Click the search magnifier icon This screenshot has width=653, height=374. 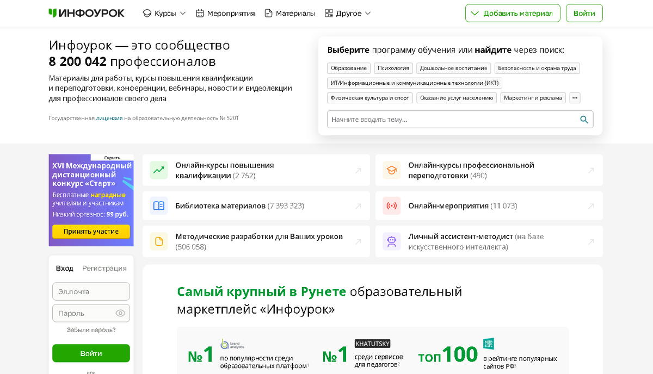point(584,120)
